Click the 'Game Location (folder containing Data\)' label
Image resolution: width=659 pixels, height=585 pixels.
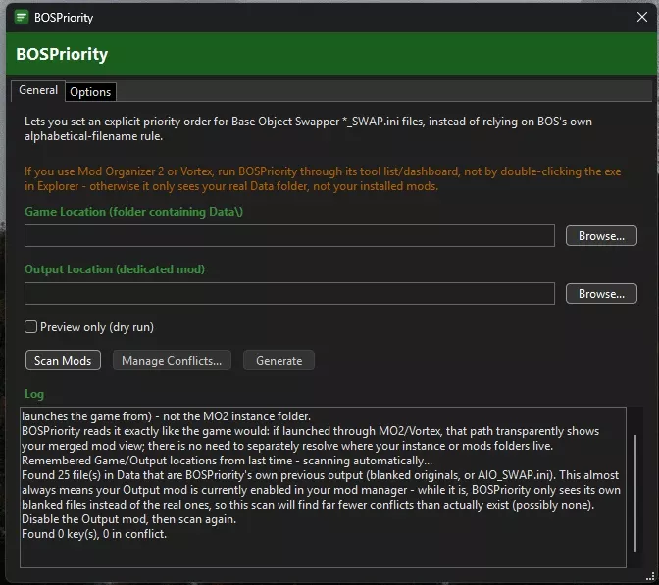(x=133, y=212)
